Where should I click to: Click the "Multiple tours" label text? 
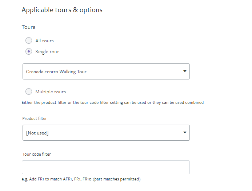tap(51, 91)
